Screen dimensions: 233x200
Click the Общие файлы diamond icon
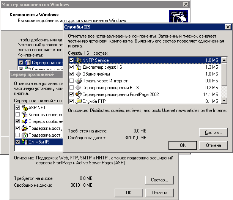[x=78, y=74]
